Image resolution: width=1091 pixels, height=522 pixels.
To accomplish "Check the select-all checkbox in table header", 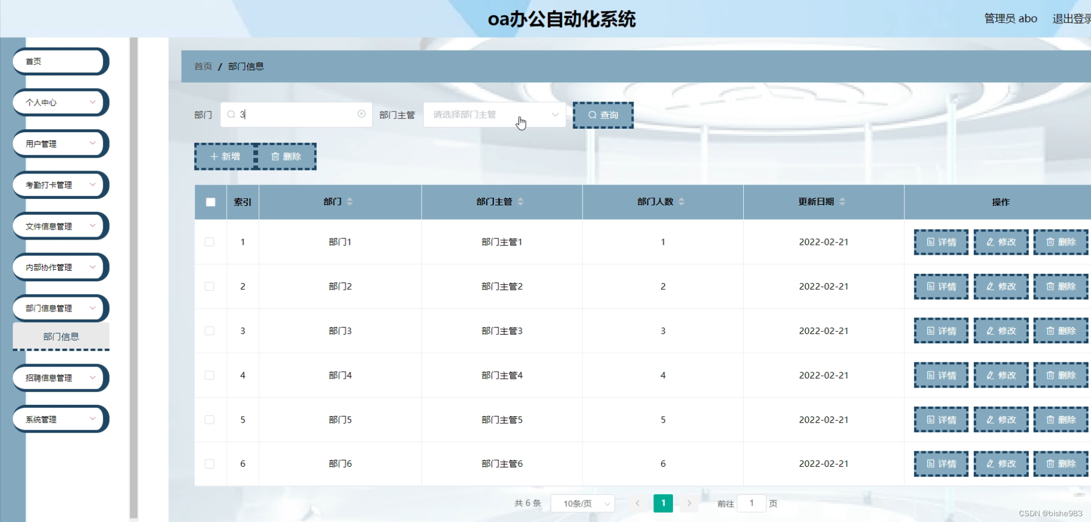I will (x=210, y=202).
